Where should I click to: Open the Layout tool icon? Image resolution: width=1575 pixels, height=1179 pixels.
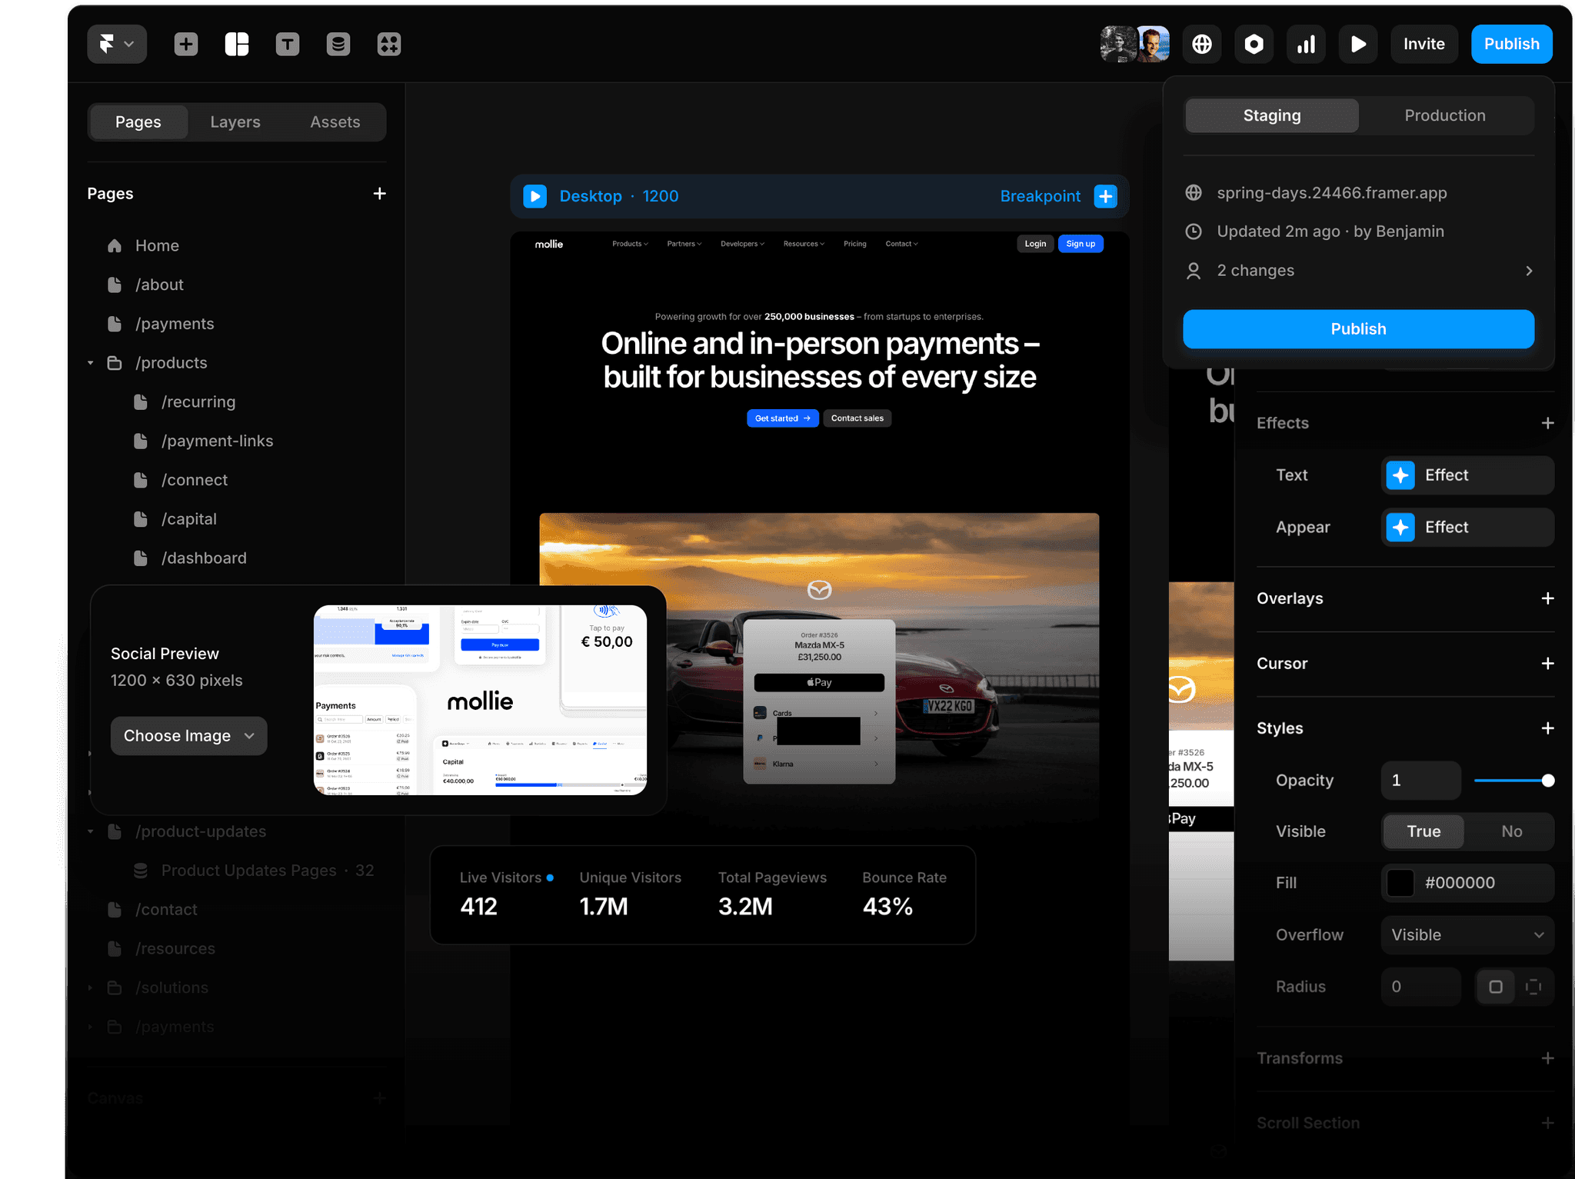pyautogui.click(x=236, y=44)
